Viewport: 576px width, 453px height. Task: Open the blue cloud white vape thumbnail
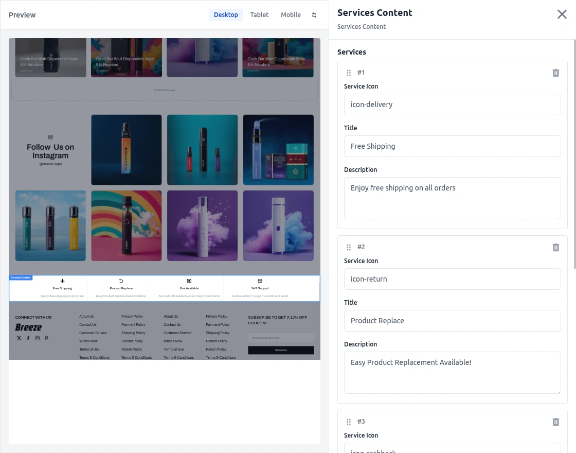(x=278, y=226)
